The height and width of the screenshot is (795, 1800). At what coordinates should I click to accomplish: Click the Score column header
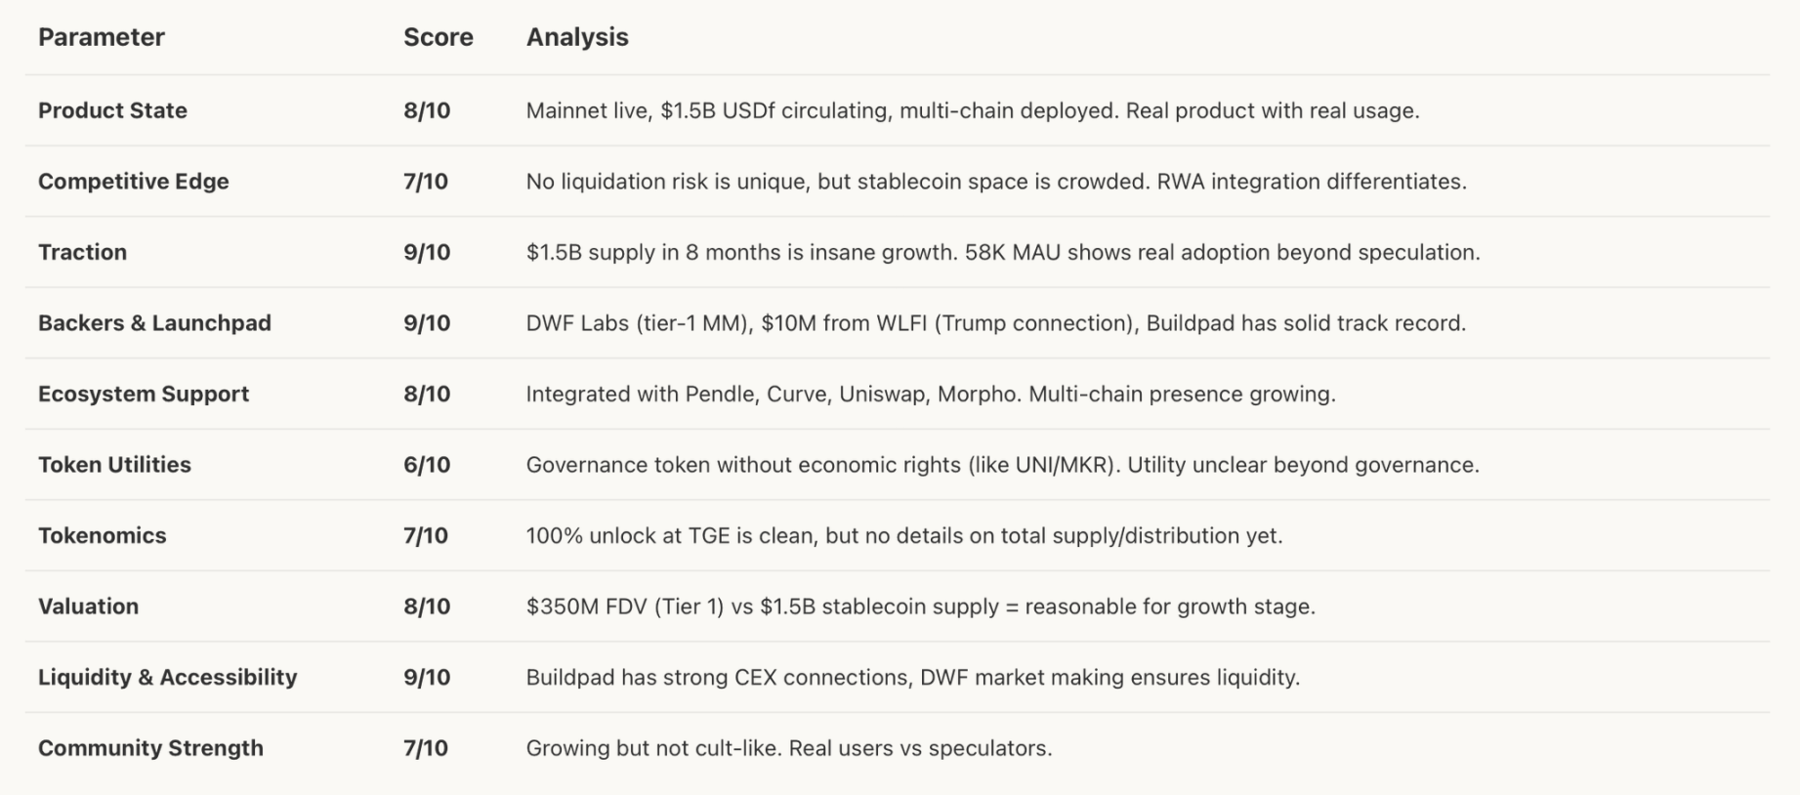pos(438,37)
